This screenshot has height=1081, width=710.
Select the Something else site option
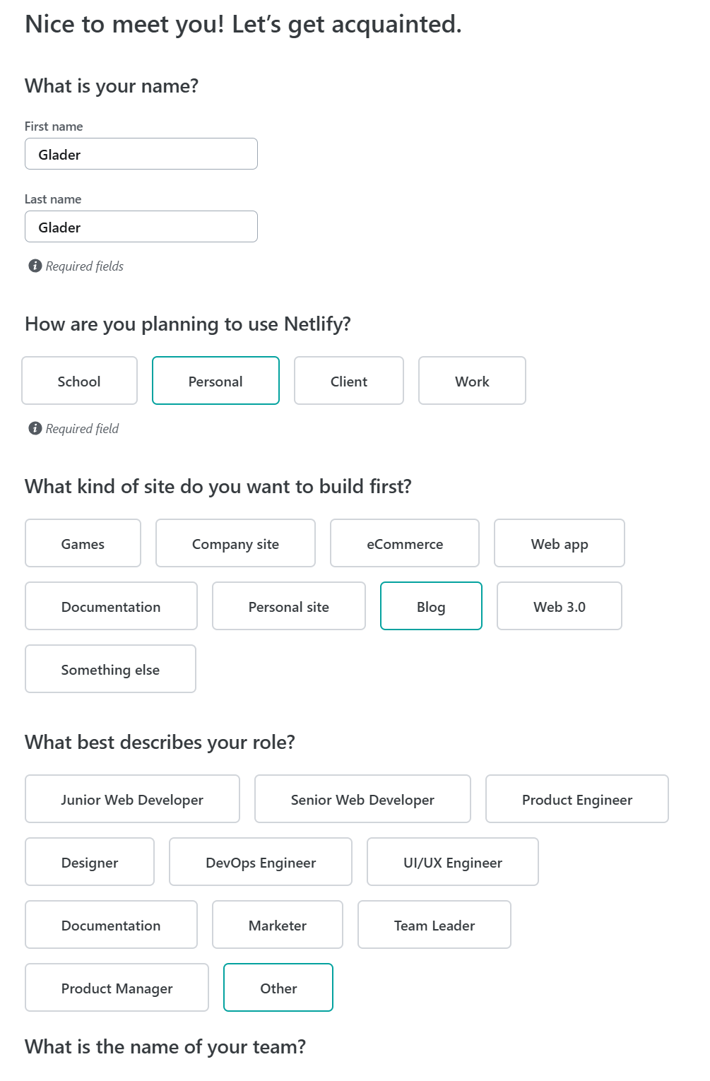(x=110, y=669)
